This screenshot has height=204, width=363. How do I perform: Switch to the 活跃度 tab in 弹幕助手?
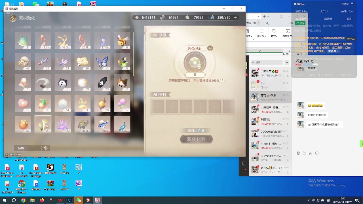coord(328,19)
